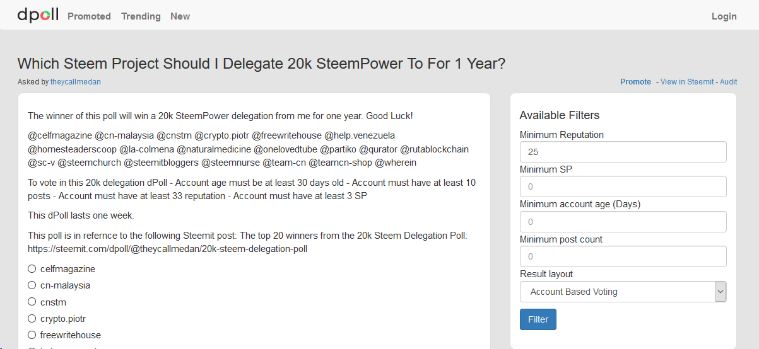The width and height of the screenshot is (759, 349).
Task: Click the Available Filters heading
Action: (560, 115)
